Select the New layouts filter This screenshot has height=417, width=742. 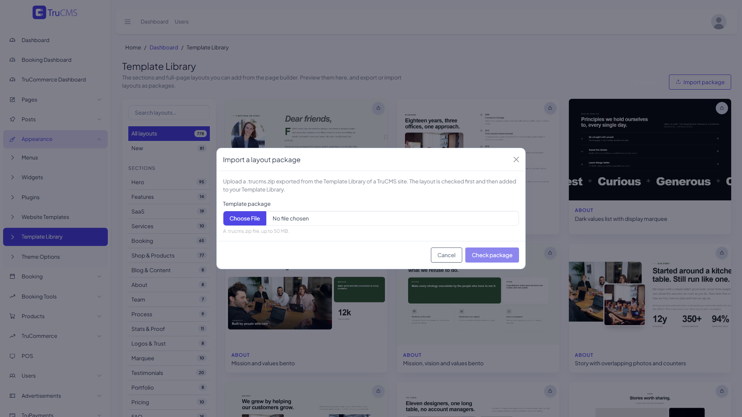pos(169,148)
